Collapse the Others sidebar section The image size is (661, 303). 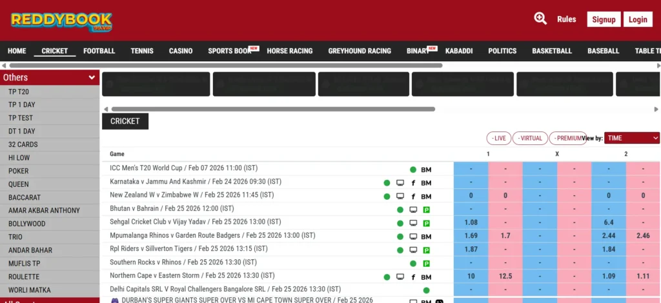point(50,77)
